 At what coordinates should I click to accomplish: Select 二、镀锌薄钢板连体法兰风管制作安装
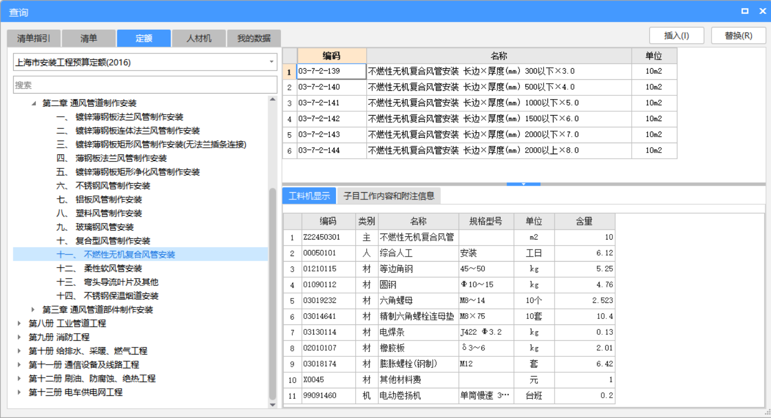coord(128,131)
